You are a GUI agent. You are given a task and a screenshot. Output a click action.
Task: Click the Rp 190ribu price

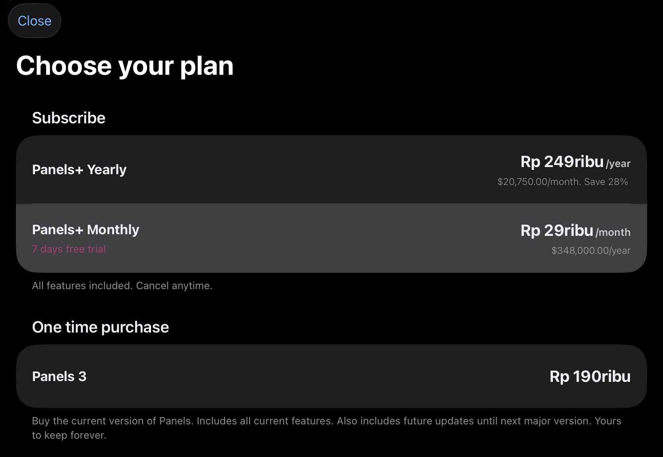590,376
